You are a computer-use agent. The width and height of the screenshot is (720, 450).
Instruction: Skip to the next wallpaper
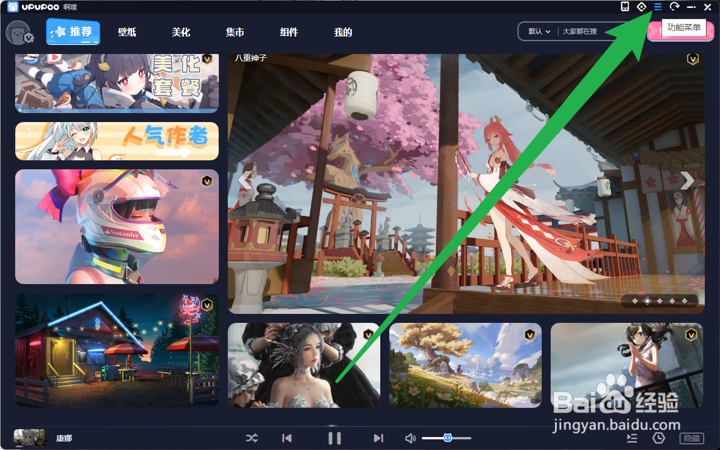pyautogui.click(x=378, y=438)
